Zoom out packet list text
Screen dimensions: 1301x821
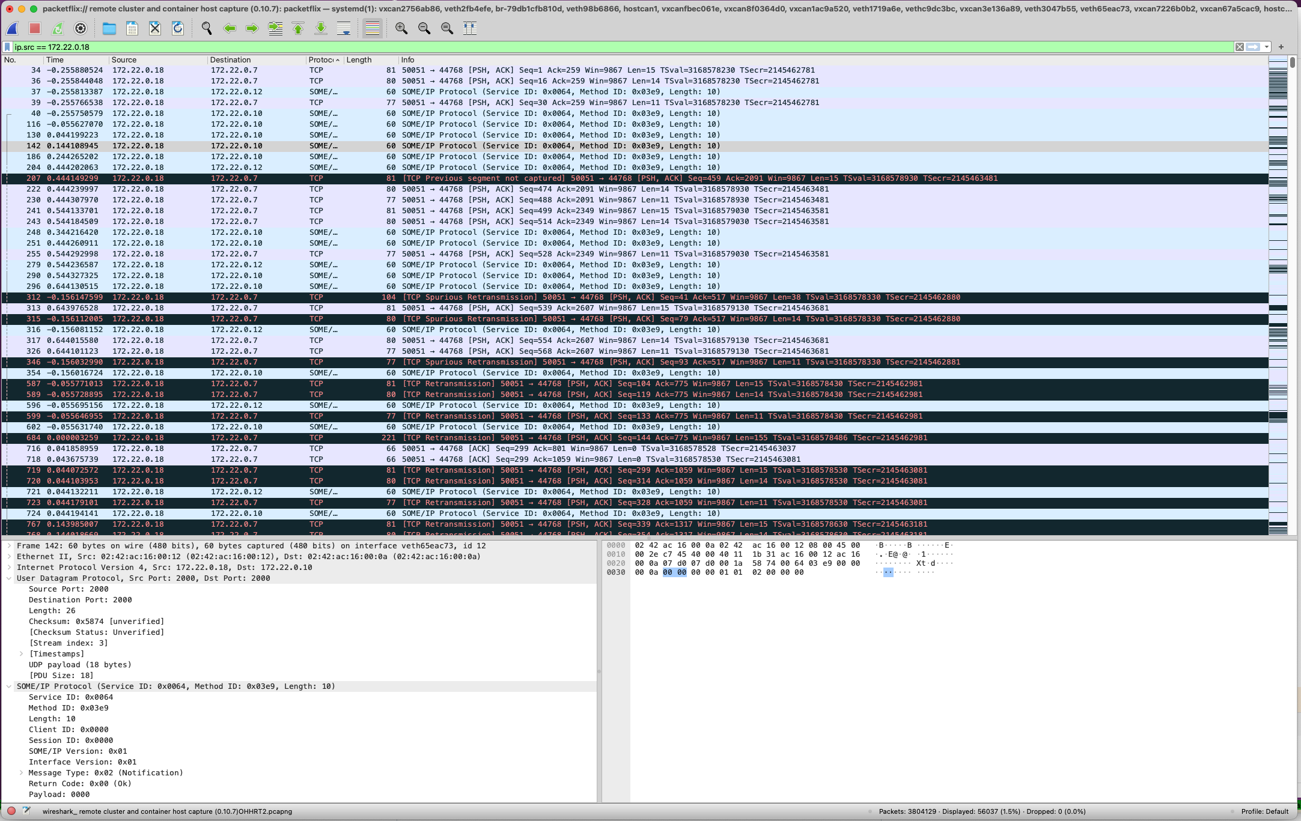tap(424, 28)
